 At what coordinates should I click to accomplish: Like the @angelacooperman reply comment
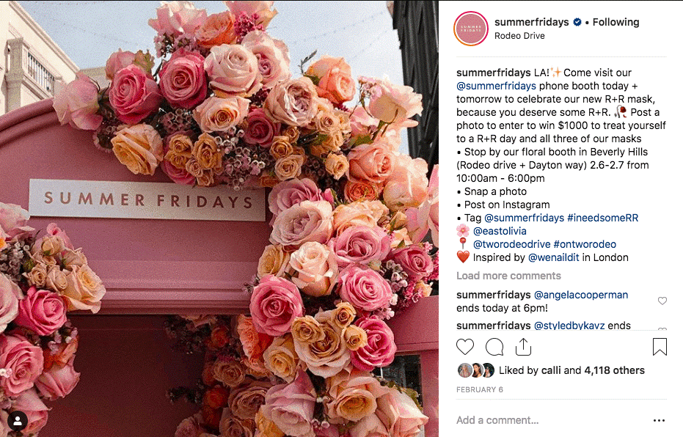(662, 301)
